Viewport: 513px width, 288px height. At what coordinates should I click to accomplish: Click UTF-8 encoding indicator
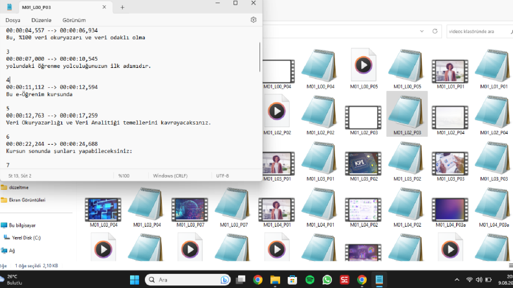(x=223, y=176)
